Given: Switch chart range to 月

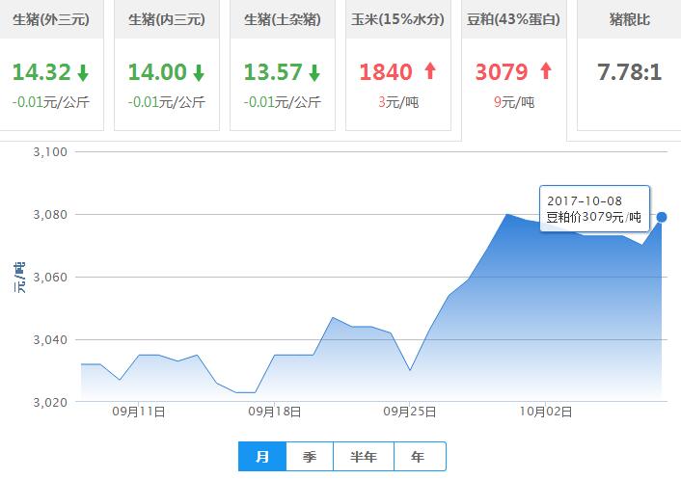Looking at the screenshot, I should coord(262,457).
